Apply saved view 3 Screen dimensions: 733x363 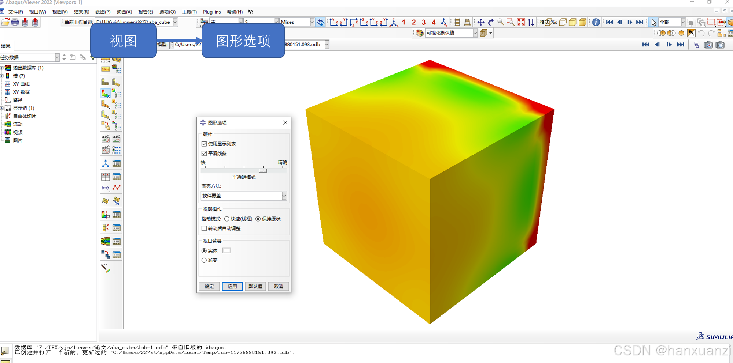tap(424, 22)
